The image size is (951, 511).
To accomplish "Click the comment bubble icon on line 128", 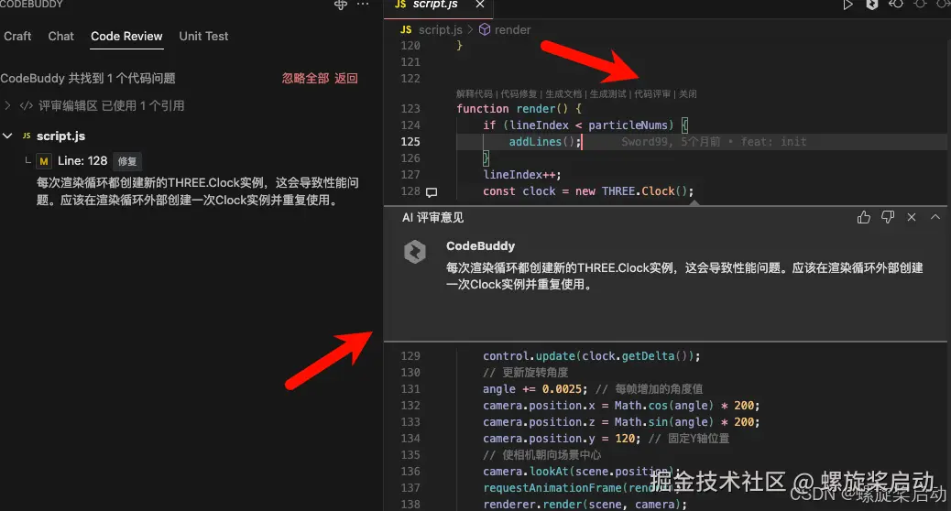I will coord(432,192).
